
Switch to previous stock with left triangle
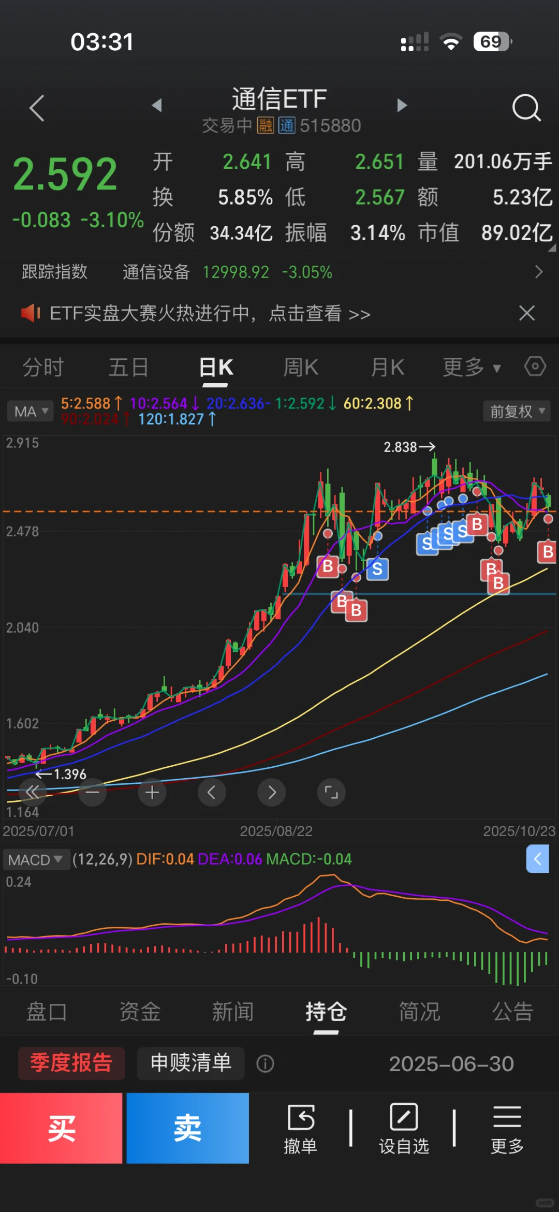tap(157, 106)
